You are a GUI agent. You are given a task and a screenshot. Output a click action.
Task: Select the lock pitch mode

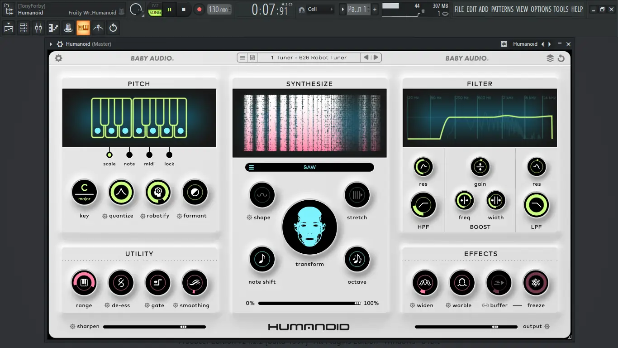(169, 155)
